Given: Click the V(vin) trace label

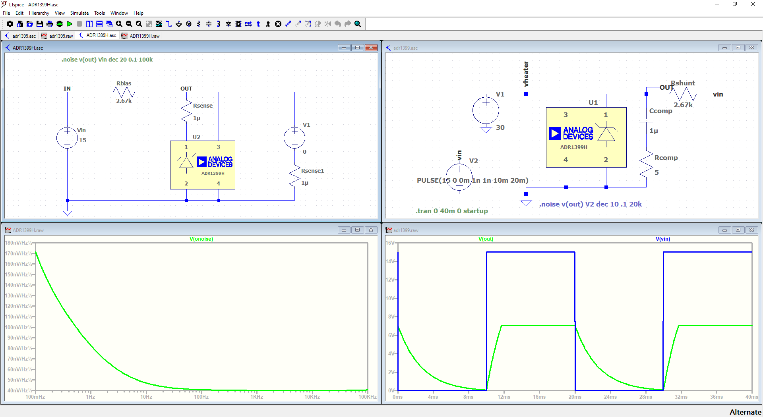Looking at the screenshot, I should 663,239.
